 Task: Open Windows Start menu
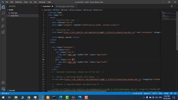click(3, 97)
